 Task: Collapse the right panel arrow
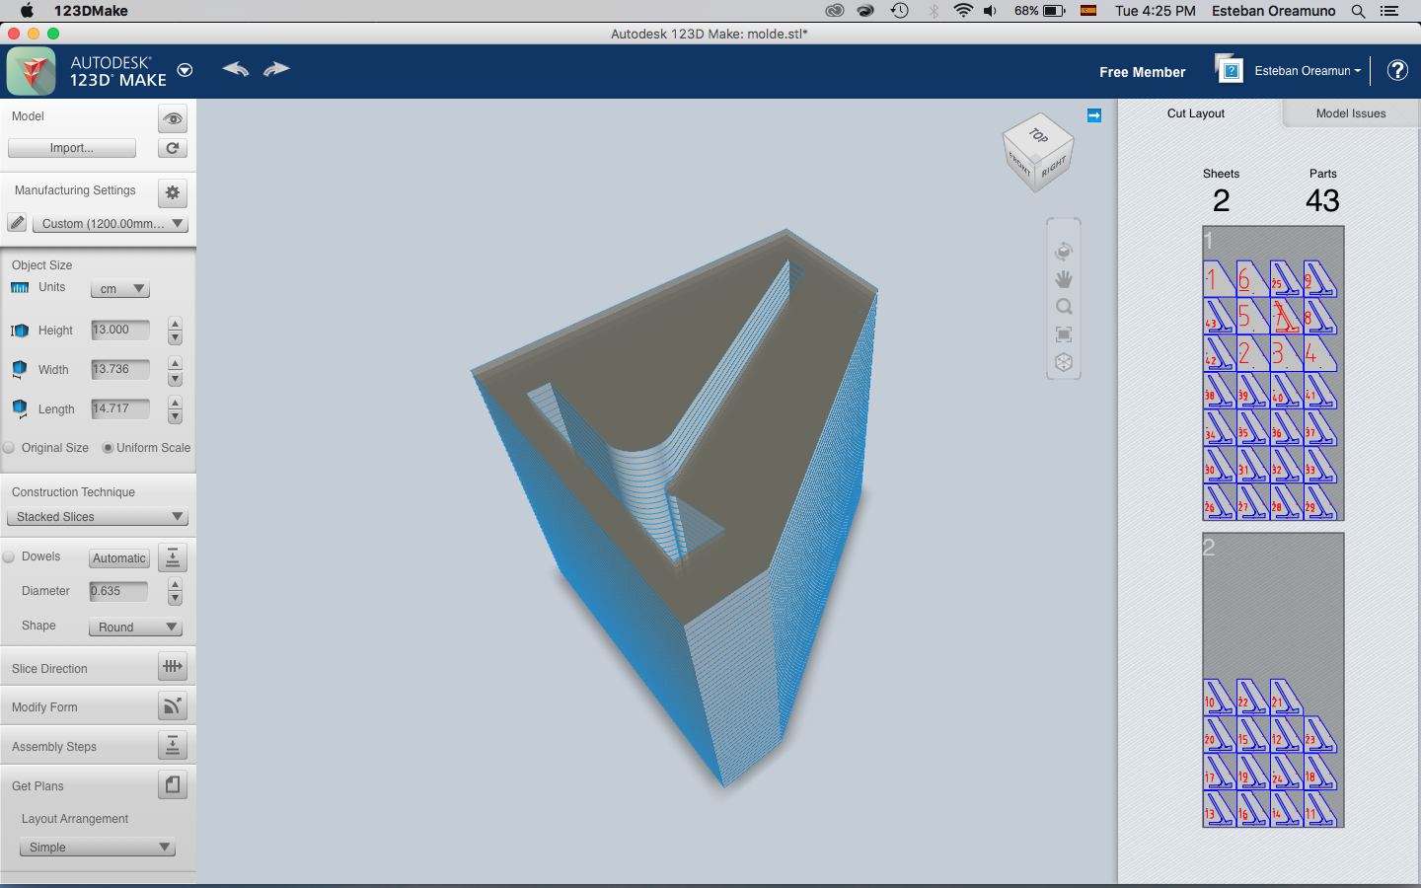(1094, 115)
